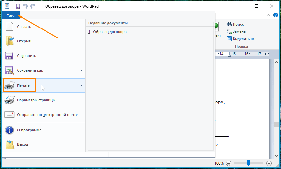Viewport: 281px width, 169px height.
Task: Open WordPad help question mark icon
Action: click(x=275, y=15)
